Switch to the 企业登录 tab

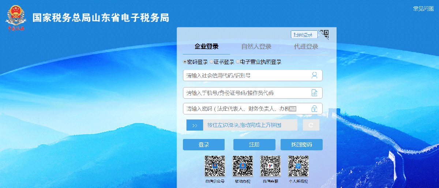[207, 47]
